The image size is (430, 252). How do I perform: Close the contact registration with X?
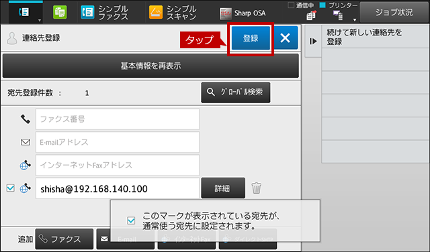pos(286,38)
